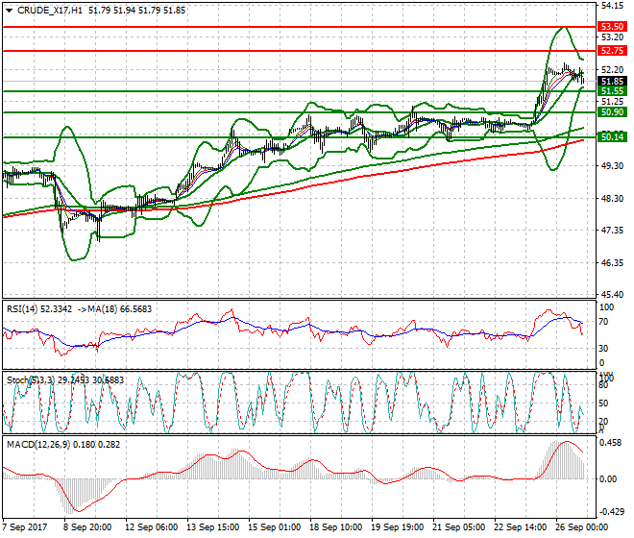Select the current price label 51.85
634x538 pixels.
[x=612, y=82]
